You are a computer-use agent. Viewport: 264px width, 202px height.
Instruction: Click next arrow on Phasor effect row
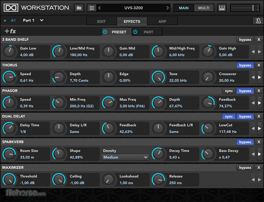pyautogui.click(x=259, y=103)
